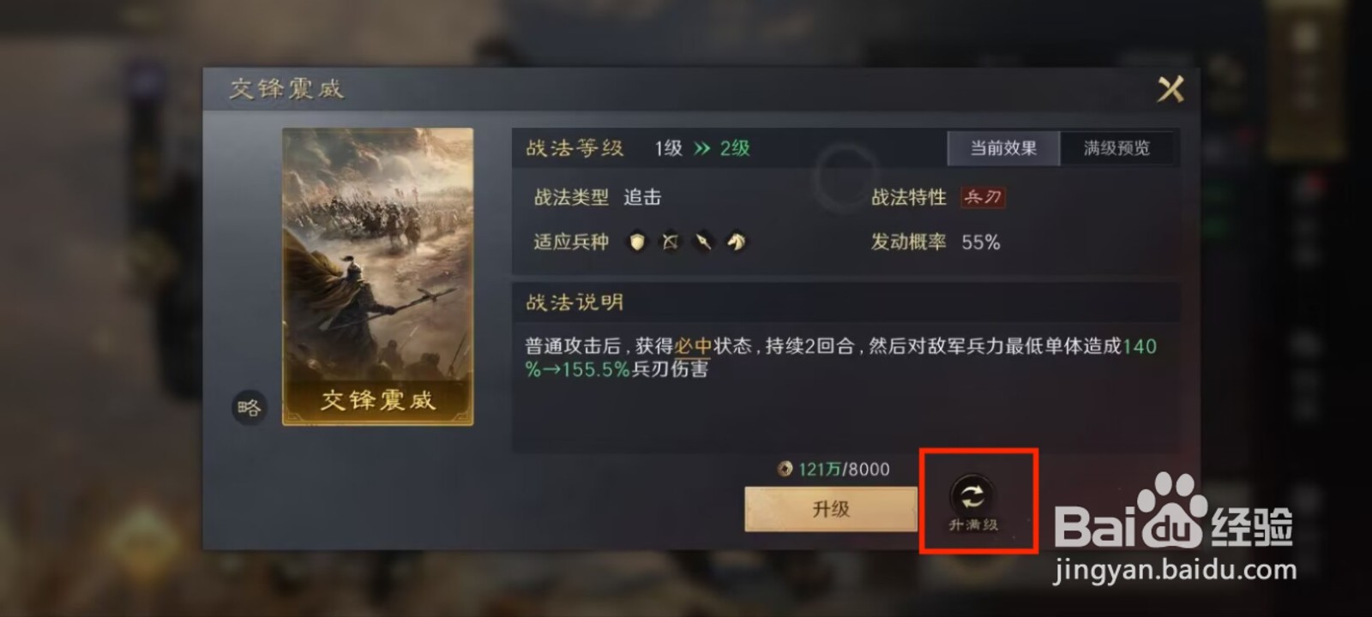Tap the 发动概率 55% value
This screenshot has width=1372, height=617.
pyautogui.click(x=981, y=243)
